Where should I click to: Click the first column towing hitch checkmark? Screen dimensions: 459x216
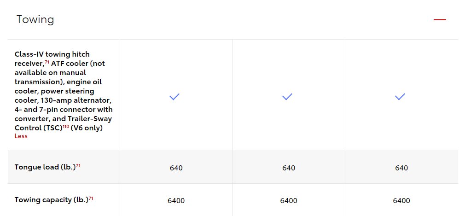(x=174, y=97)
